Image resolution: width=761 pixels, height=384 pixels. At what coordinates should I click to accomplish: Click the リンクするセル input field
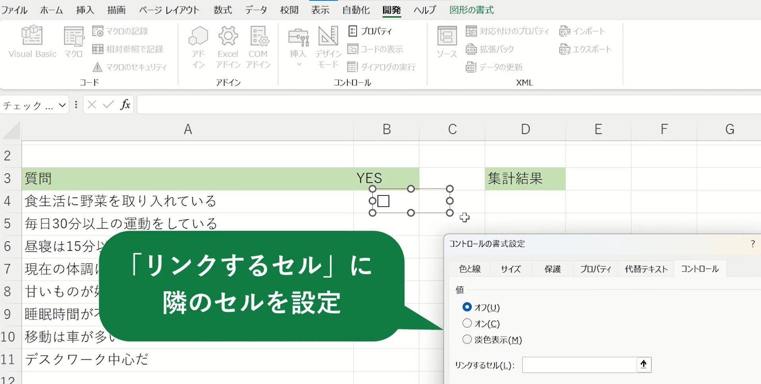pyautogui.click(x=580, y=365)
